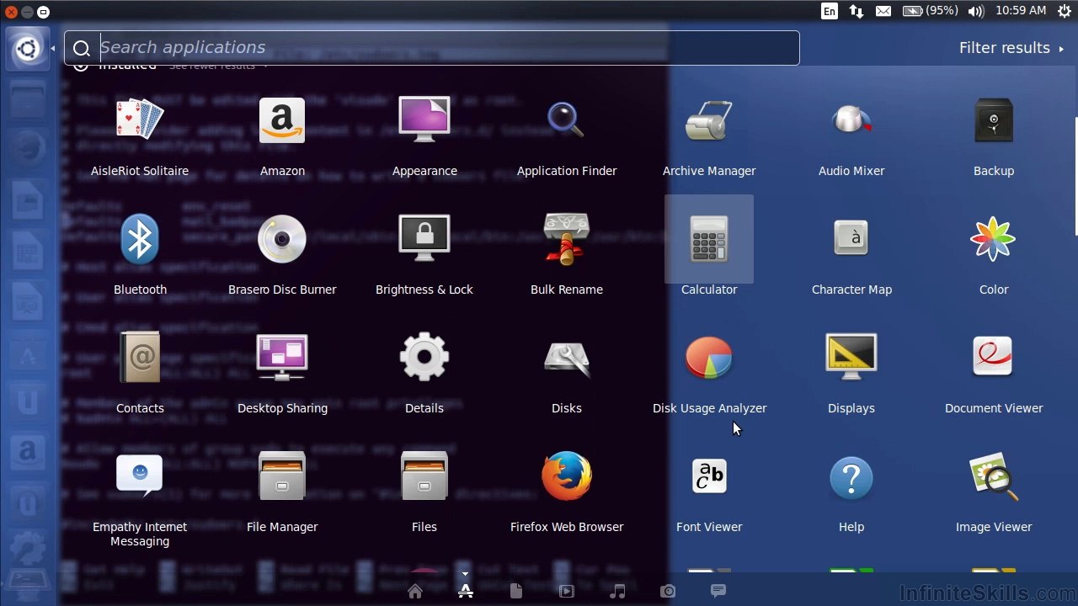Switch to the Social messages lens
1078x606 pixels.
point(718,591)
